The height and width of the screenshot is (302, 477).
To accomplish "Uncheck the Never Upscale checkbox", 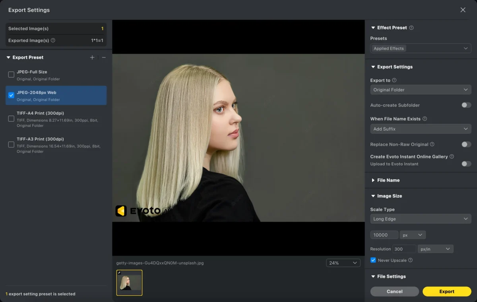I will [373, 260].
